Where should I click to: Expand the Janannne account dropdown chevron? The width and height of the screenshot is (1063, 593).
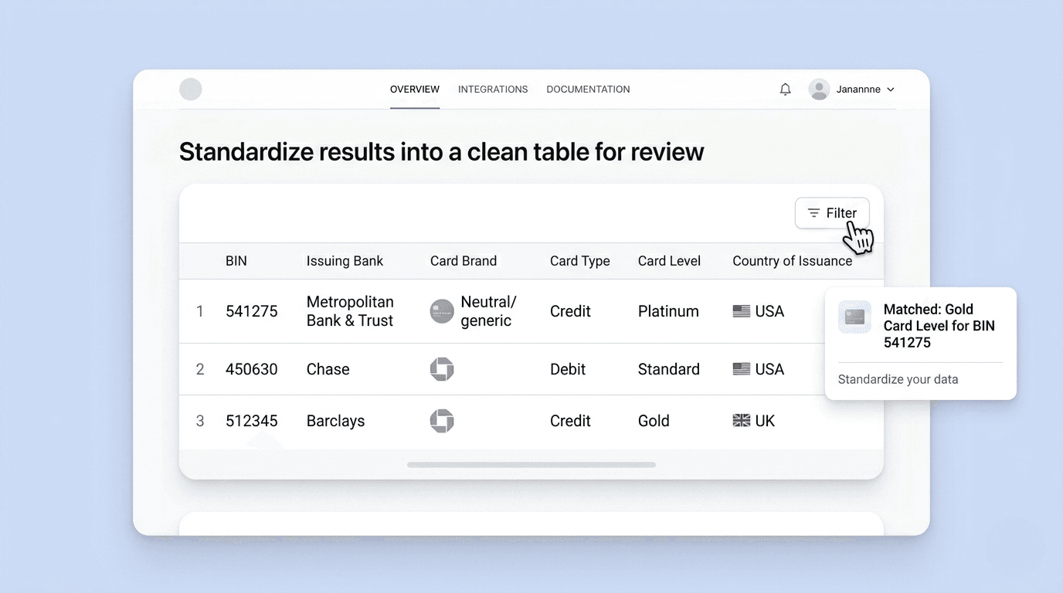[891, 90]
